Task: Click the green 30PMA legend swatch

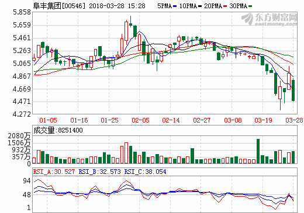Action: [x=250, y=6]
